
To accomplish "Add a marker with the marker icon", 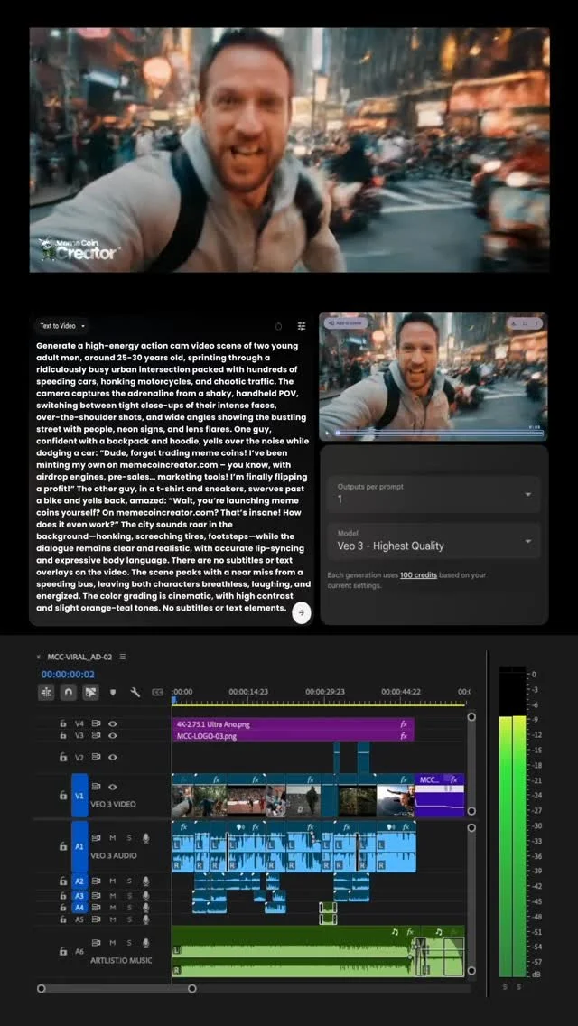I will (113, 693).
